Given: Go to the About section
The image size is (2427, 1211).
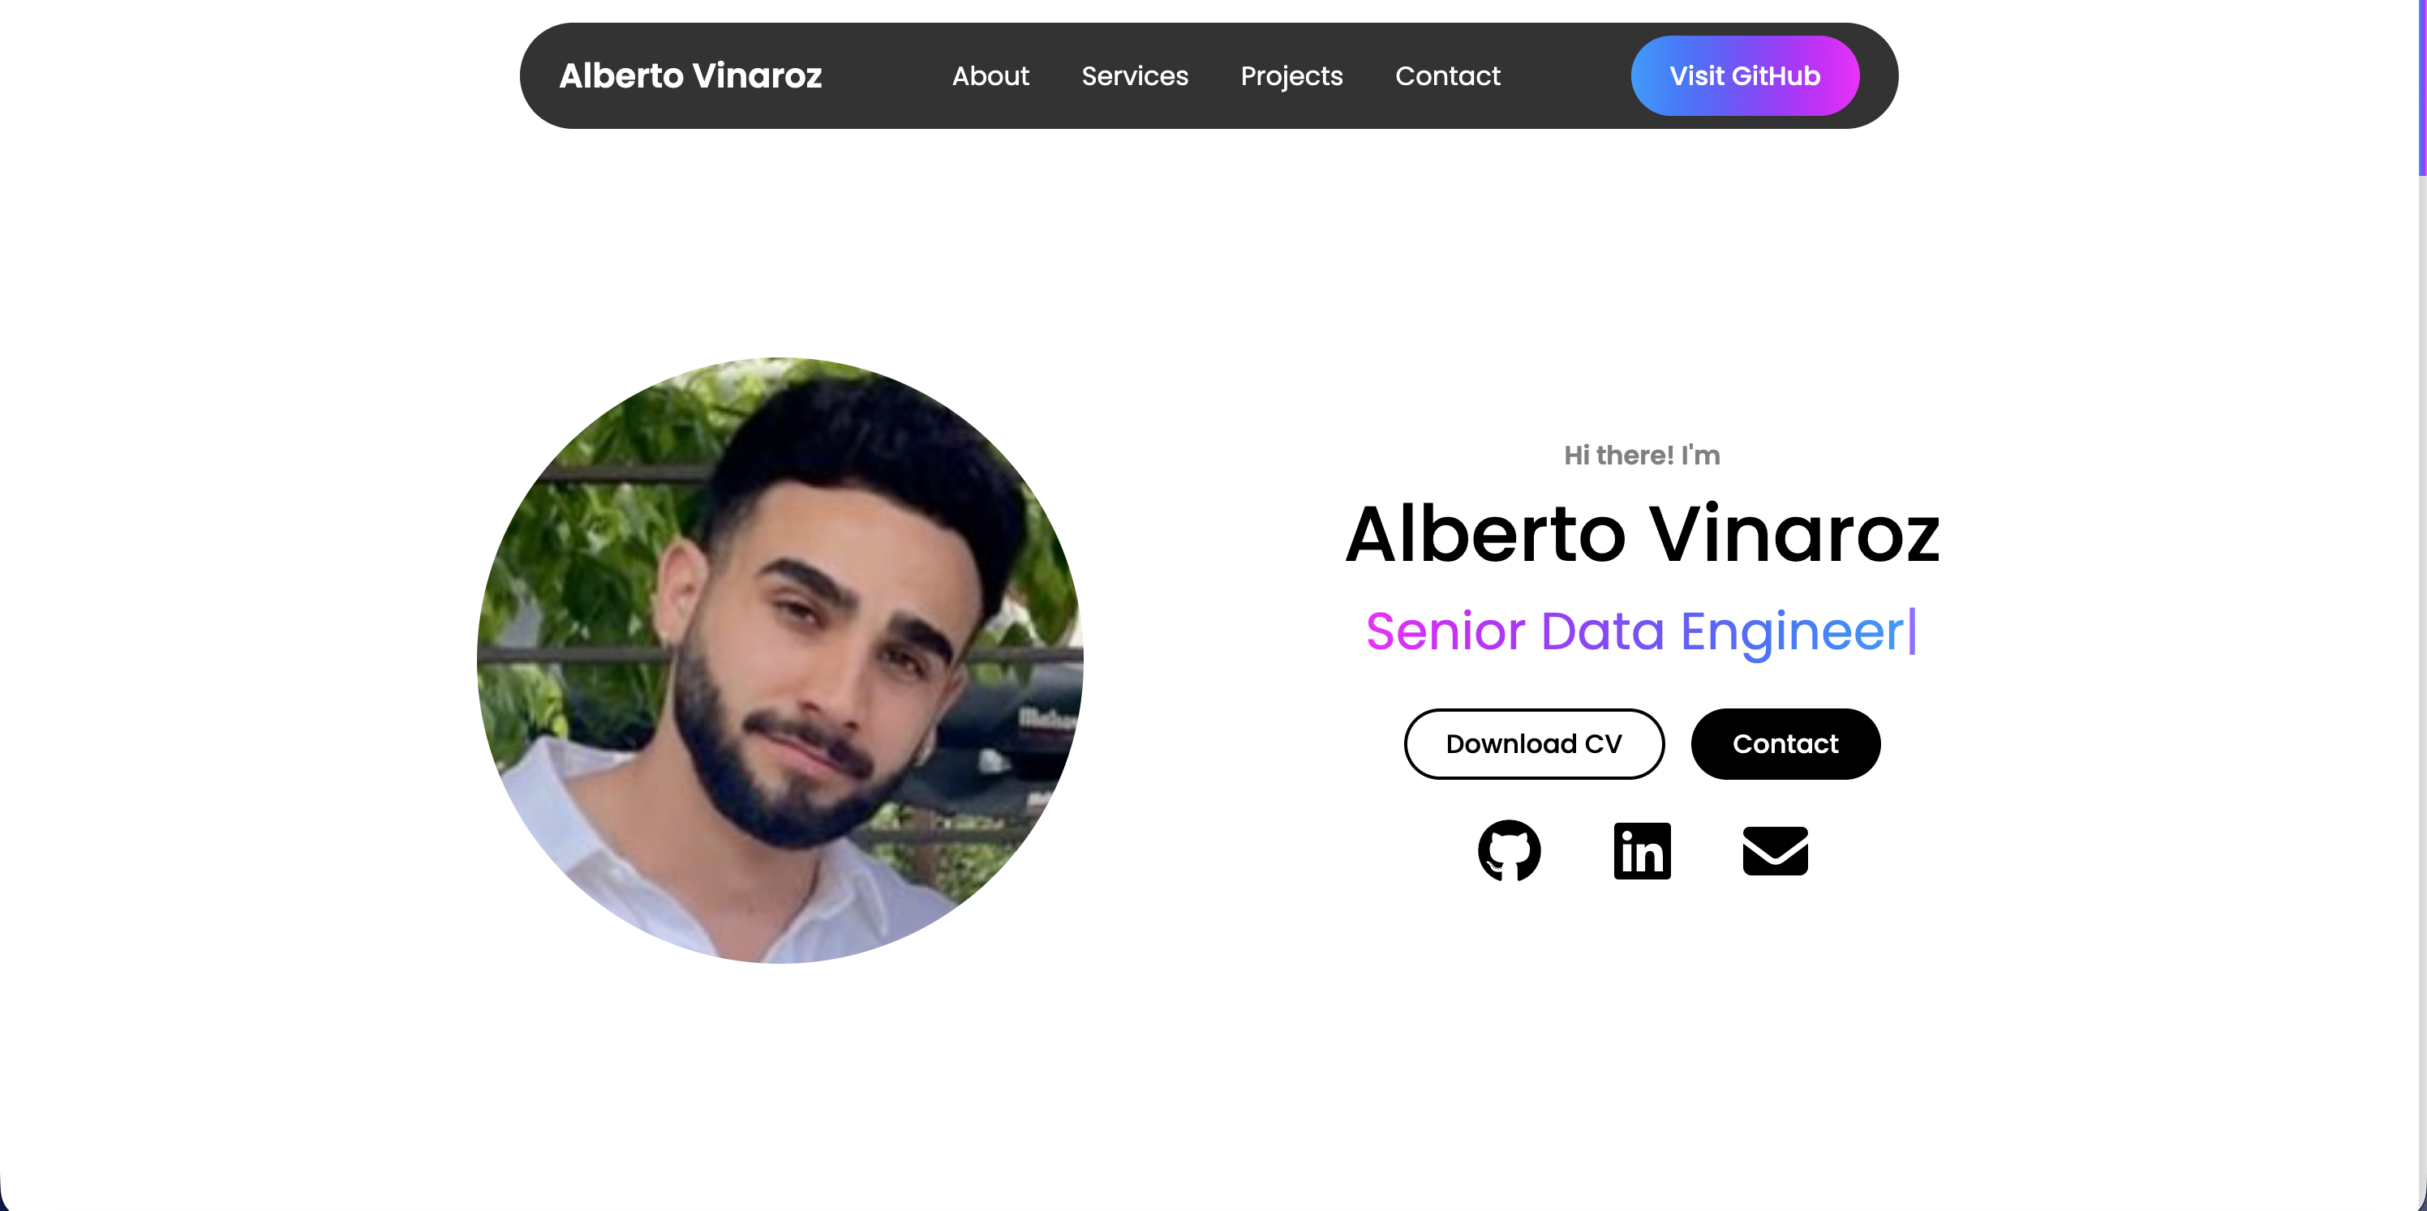Looking at the screenshot, I should (990, 76).
